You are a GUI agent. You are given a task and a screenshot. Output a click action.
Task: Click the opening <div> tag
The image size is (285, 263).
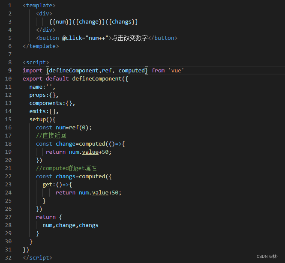tap(44, 14)
